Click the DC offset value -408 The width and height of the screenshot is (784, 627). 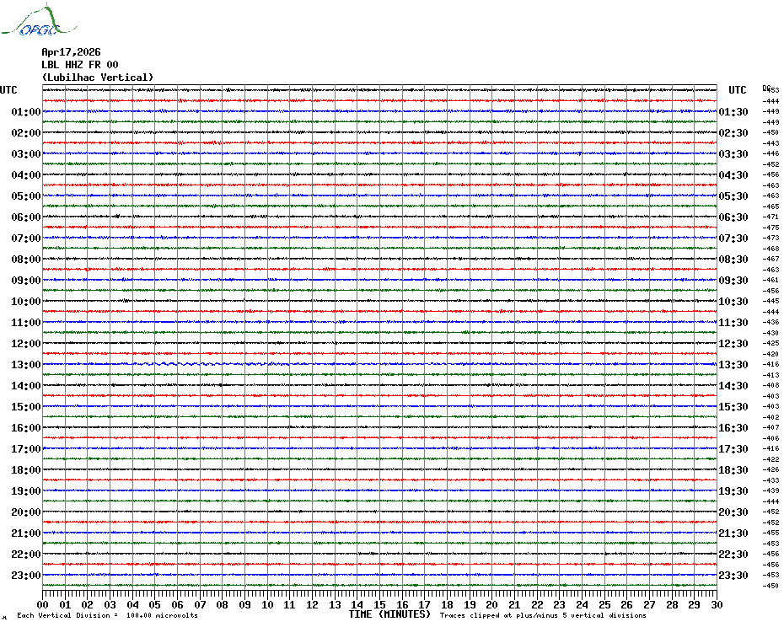tap(771, 385)
